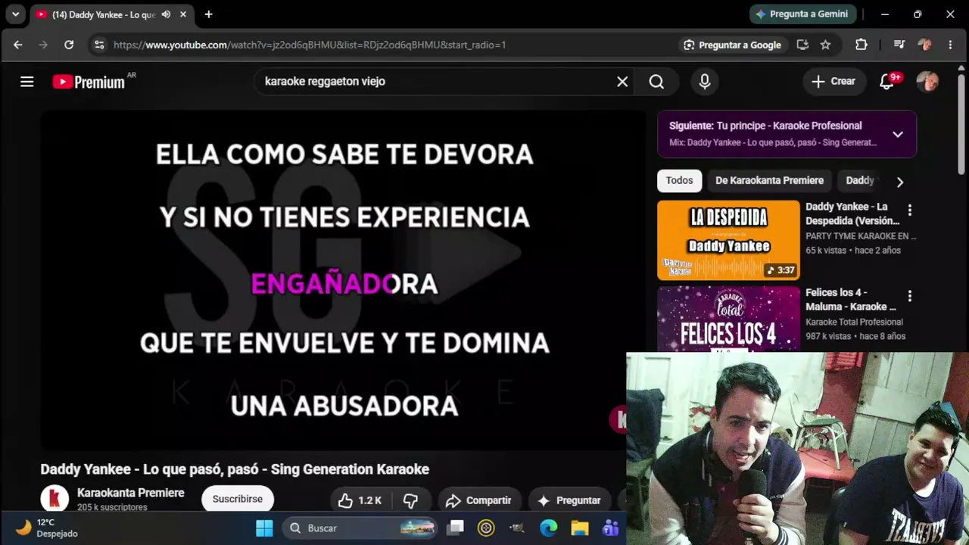The image size is (969, 545).
Task: Launch Microsoft Edge from the taskbar
Action: click(549, 528)
